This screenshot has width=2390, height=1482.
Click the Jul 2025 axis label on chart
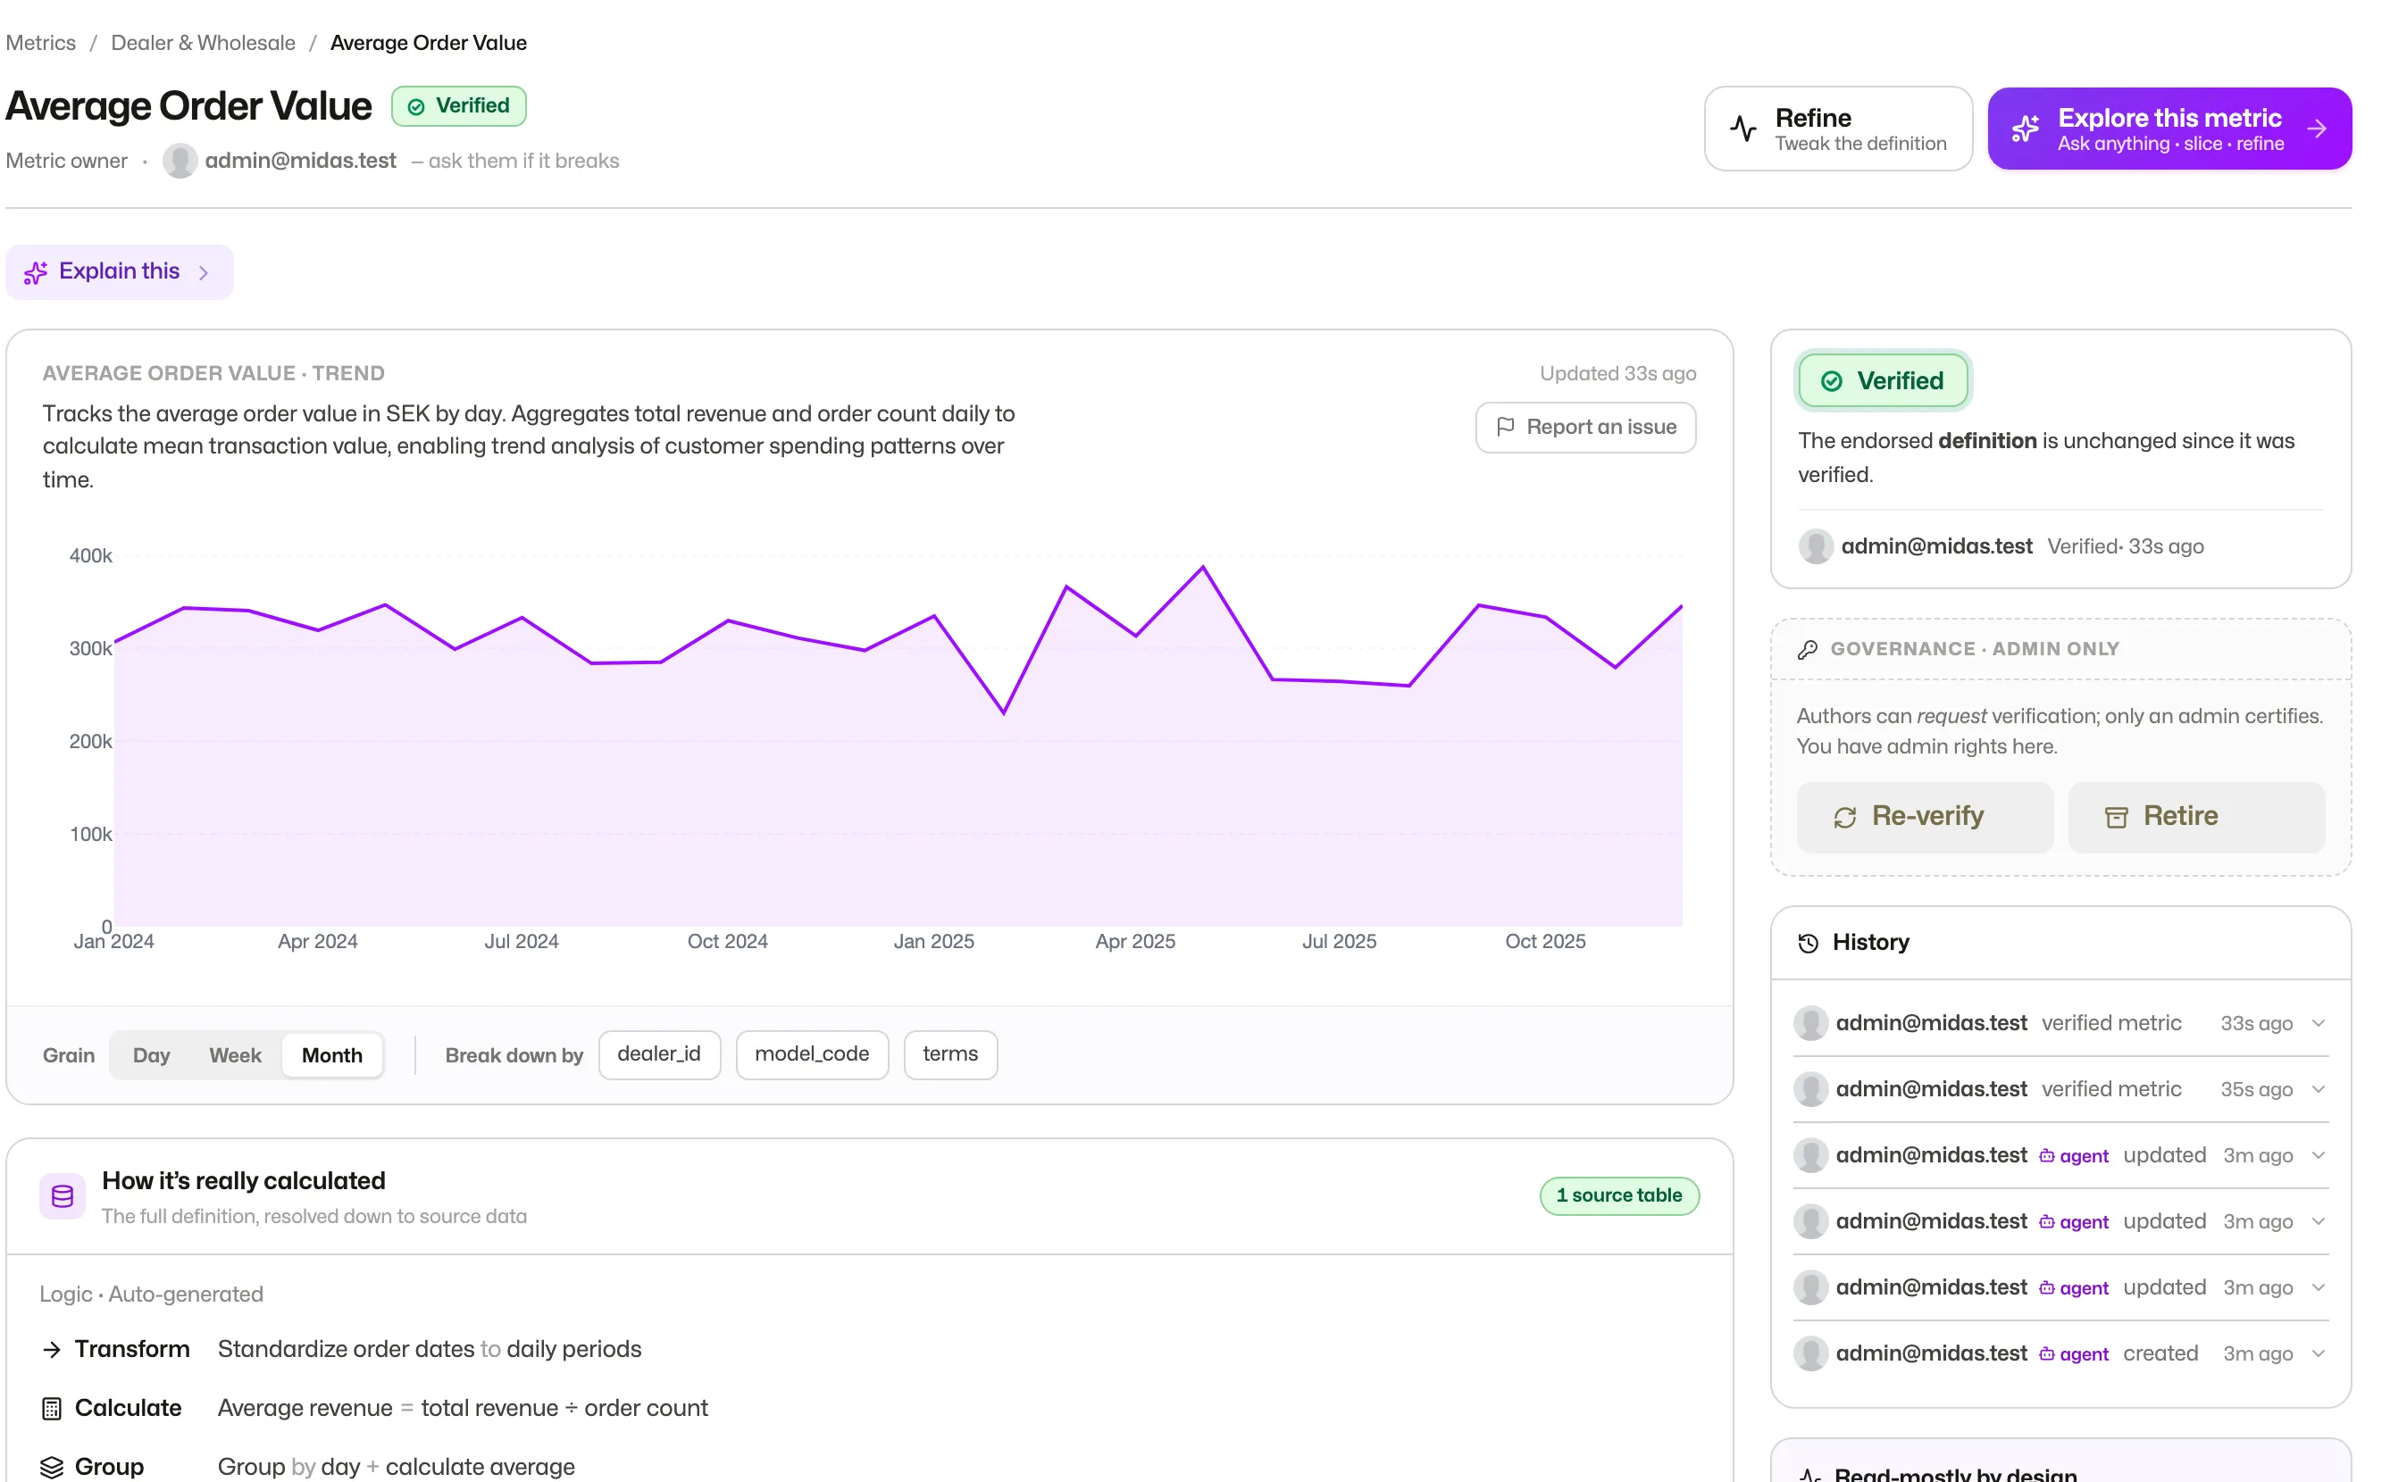[x=1339, y=942]
